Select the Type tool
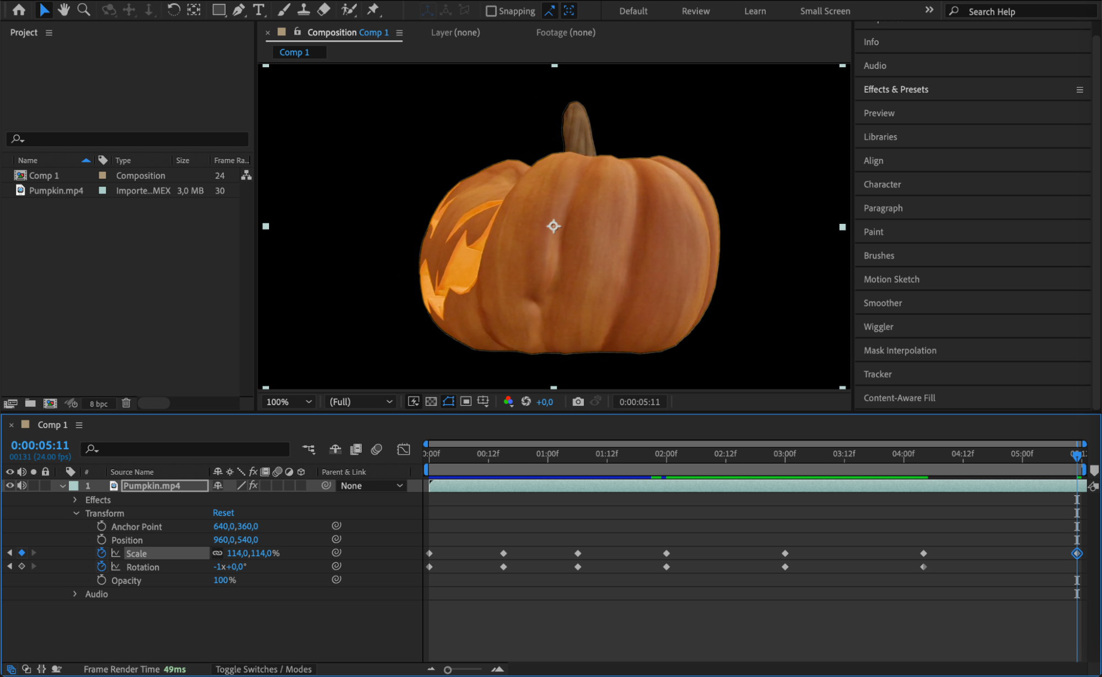The image size is (1102, 677). (x=258, y=10)
